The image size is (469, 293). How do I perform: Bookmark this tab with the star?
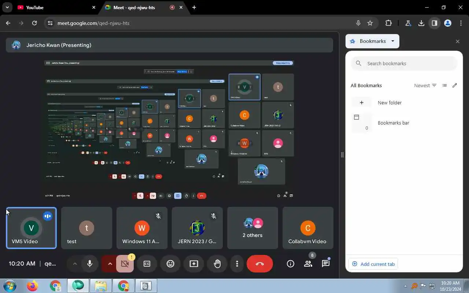pos(370,23)
